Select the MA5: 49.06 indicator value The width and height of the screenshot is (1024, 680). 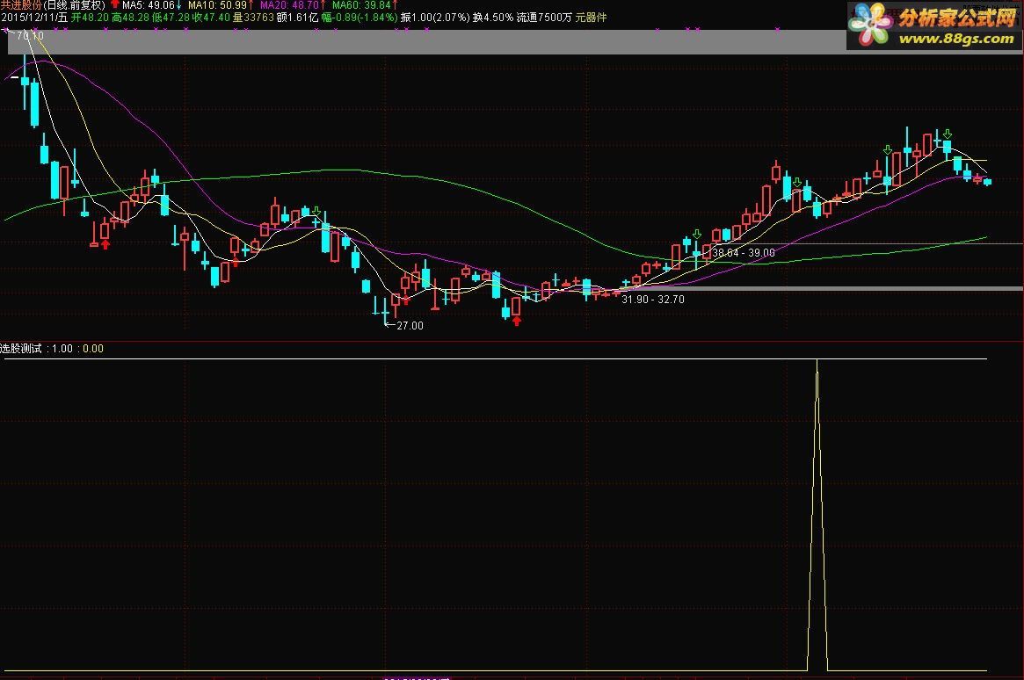point(149,5)
